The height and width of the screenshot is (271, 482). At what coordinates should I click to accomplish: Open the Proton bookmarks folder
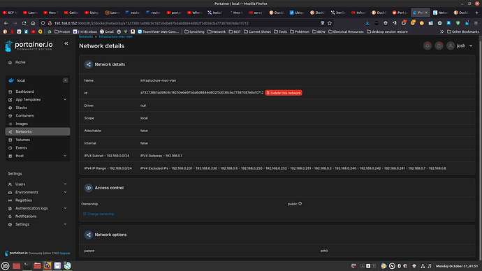coord(62,31)
